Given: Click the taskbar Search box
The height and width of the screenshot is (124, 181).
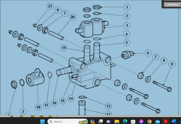Looking at the screenshot, I should pyautogui.click(x=68, y=122).
